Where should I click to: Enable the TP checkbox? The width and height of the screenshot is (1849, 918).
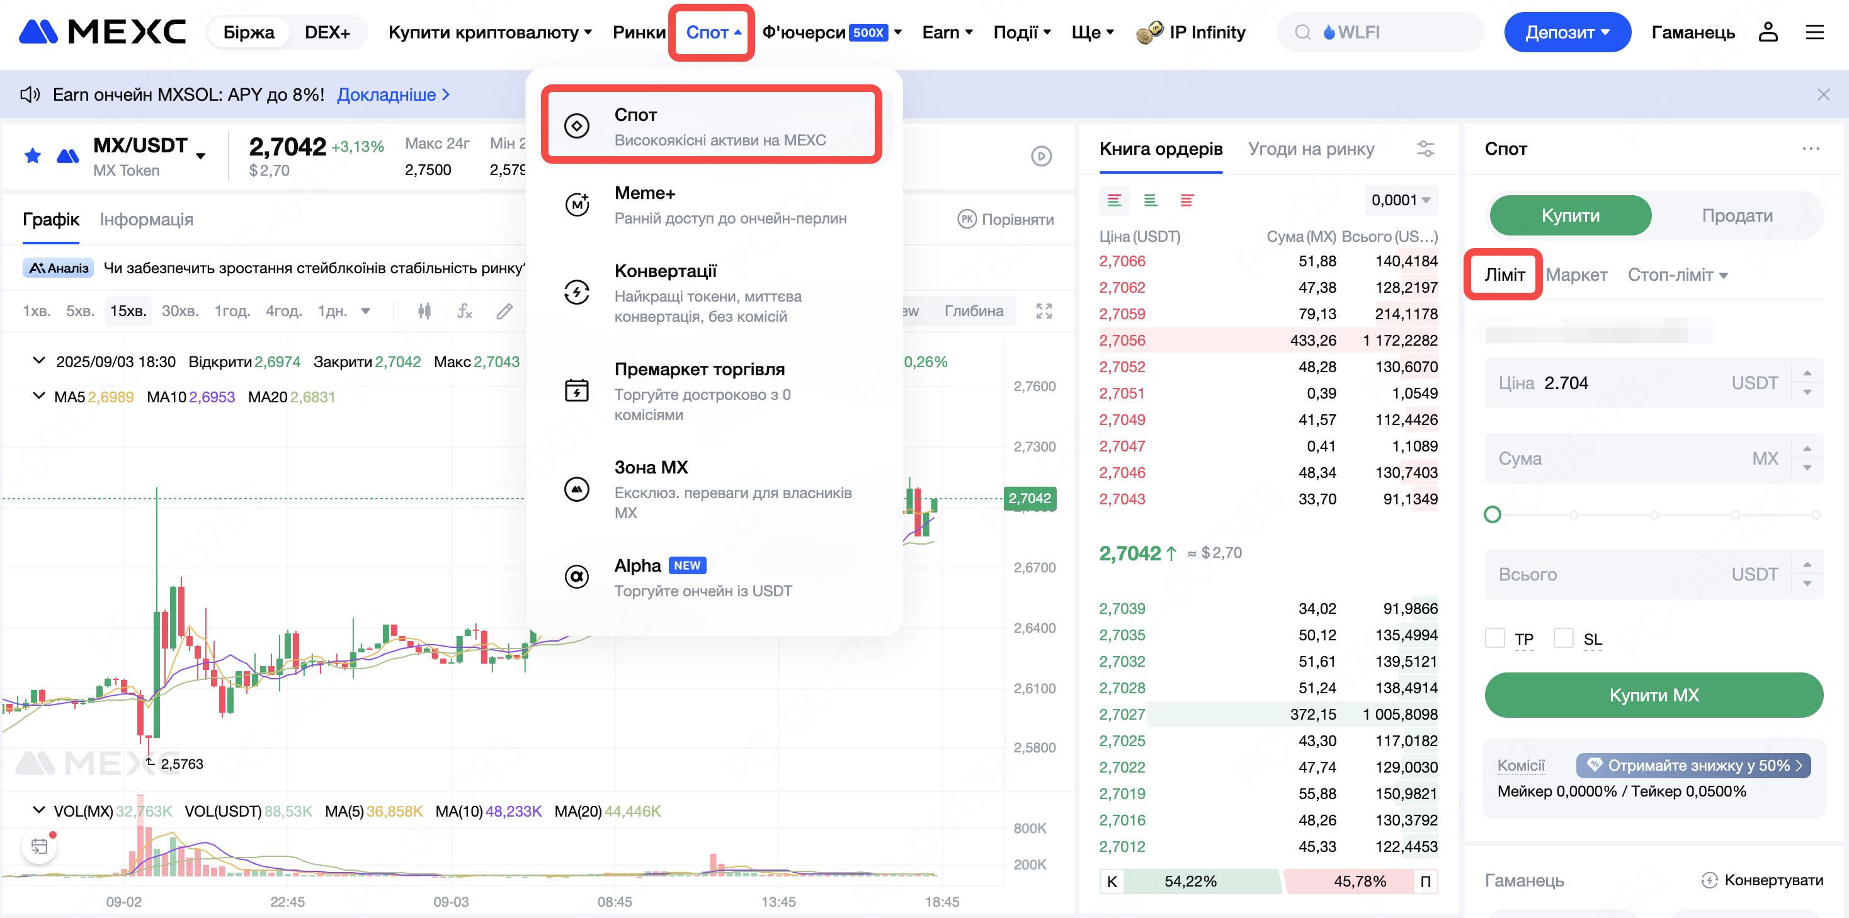[1494, 638]
